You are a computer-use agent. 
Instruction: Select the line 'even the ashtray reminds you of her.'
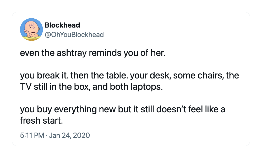[x=93, y=53]
